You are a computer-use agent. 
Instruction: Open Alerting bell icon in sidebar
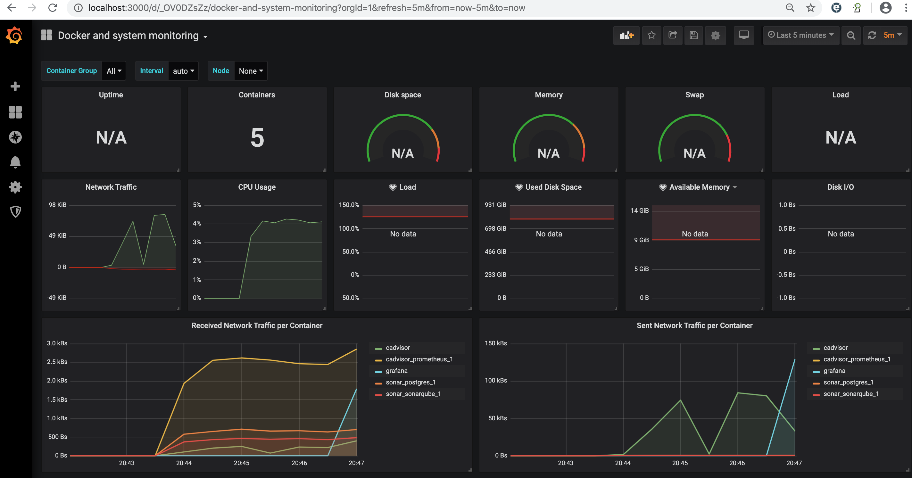[x=15, y=162]
